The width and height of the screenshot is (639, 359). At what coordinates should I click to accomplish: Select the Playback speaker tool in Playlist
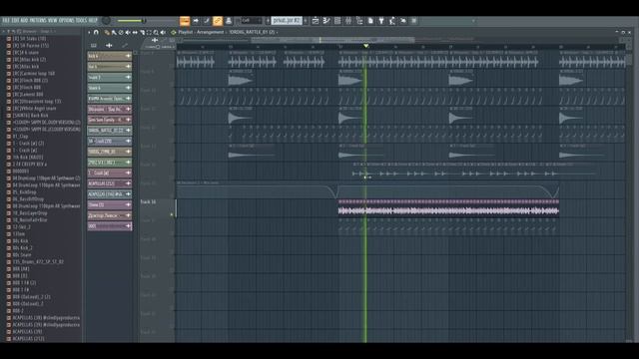click(x=163, y=33)
